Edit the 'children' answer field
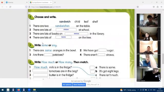Viewport: 164px width, 92px height. pyautogui.click(x=66, y=30)
